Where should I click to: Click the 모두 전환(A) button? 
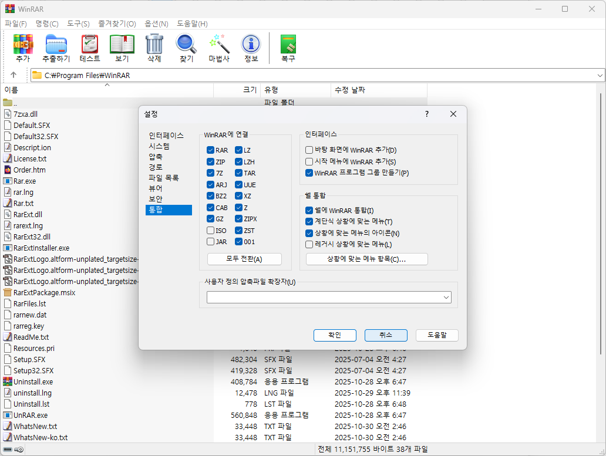(244, 259)
